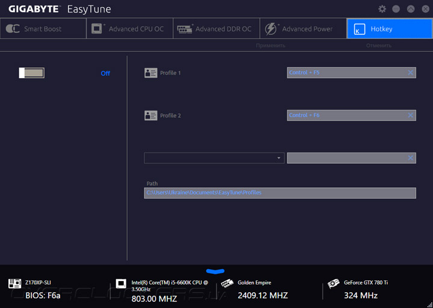Screen dimensions: 433x308
Task: Click the Off status label
Action: pos(105,73)
